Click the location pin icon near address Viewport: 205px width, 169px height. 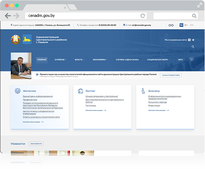coord(12,25)
